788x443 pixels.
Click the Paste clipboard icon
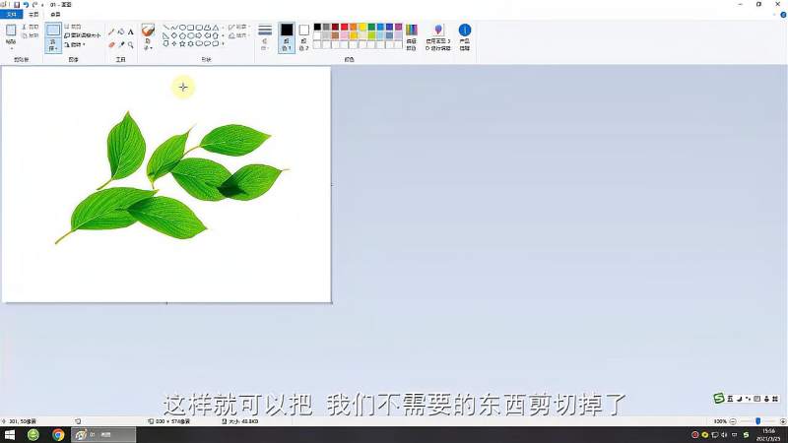tap(11, 31)
